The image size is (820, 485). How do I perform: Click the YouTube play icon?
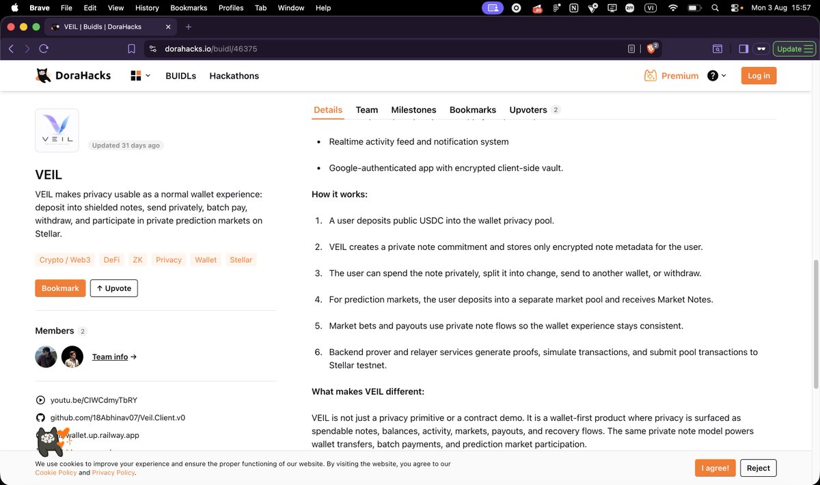[x=40, y=400]
